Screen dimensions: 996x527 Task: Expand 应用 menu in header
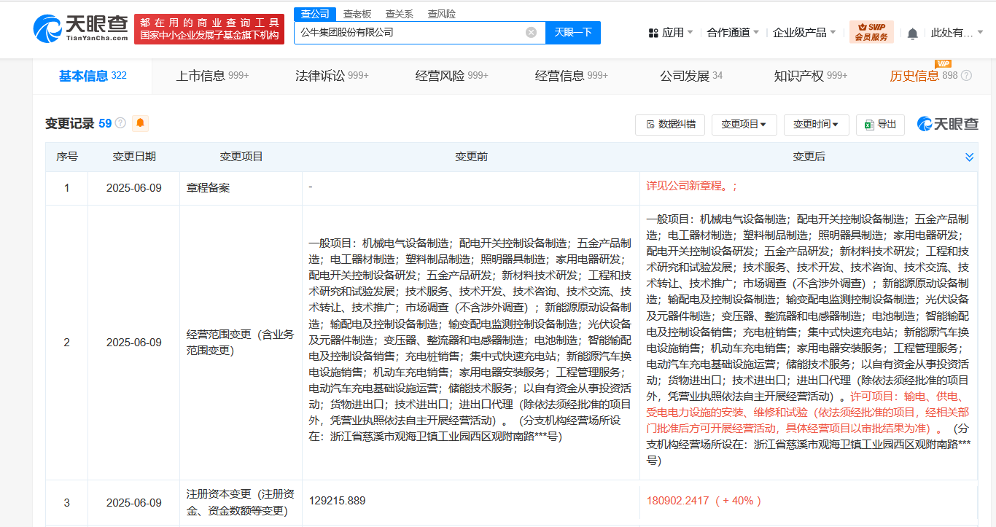(671, 33)
